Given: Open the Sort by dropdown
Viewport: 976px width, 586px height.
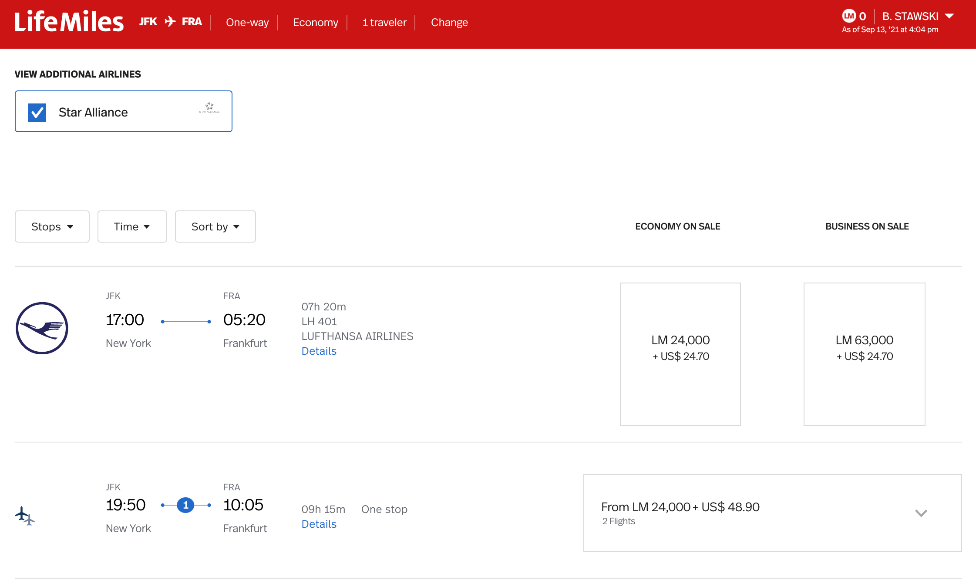Looking at the screenshot, I should [215, 226].
